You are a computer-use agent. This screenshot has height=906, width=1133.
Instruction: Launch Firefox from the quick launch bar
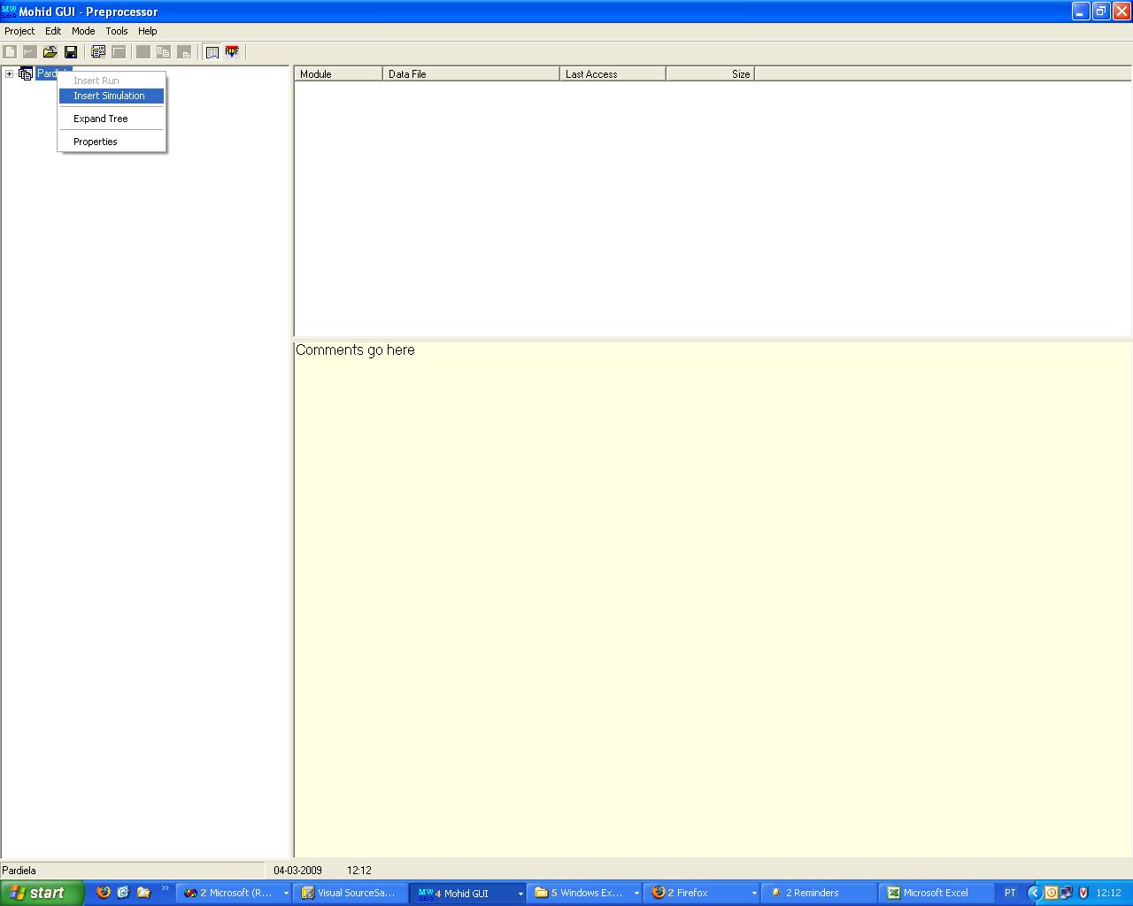[x=104, y=892]
